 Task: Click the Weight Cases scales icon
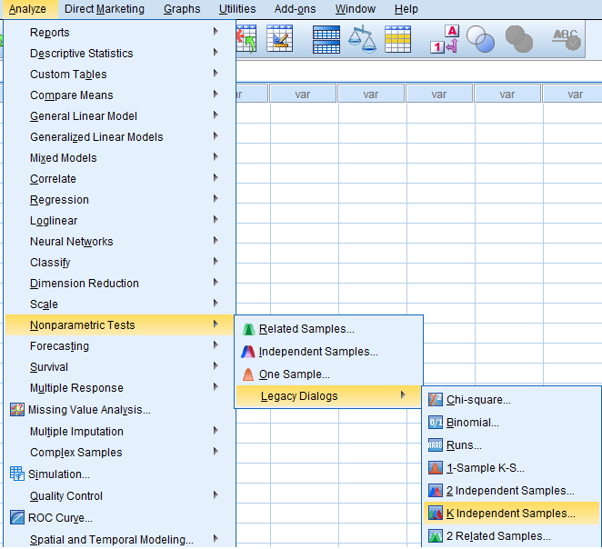click(x=362, y=39)
